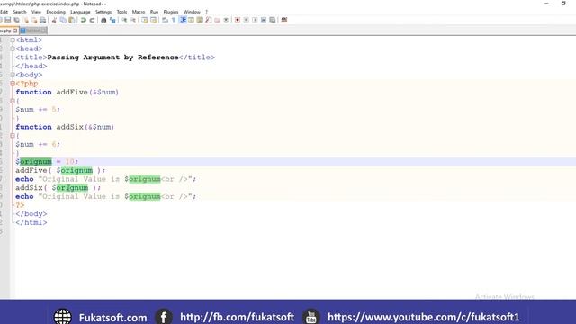Image resolution: width=576 pixels, height=324 pixels.
Task: Open the Plugins menu
Action: click(x=170, y=12)
